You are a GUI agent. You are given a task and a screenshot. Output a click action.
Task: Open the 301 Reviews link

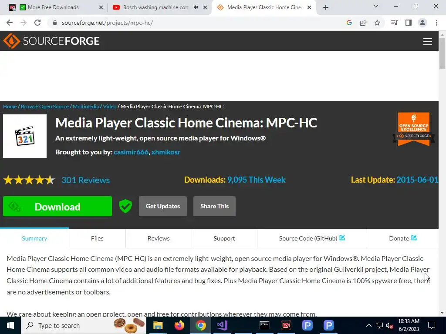tap(86, 180)
